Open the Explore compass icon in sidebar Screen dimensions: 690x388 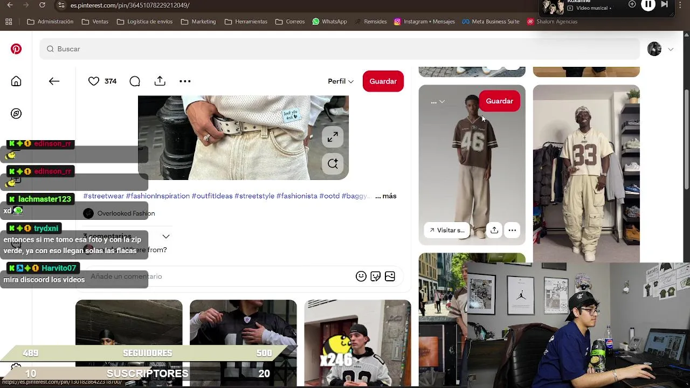pos(16,114)
